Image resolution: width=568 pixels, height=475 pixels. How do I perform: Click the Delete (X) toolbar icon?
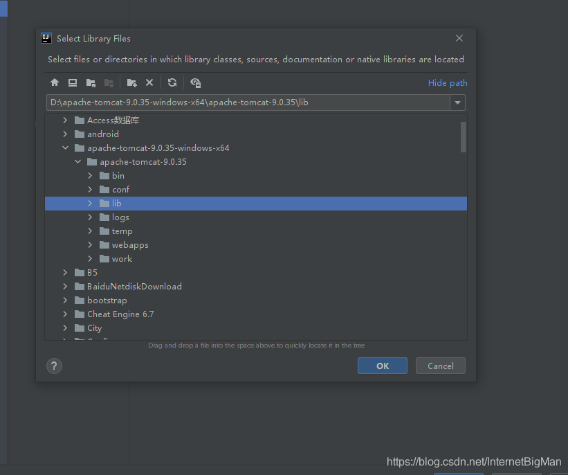coord(149,82)
